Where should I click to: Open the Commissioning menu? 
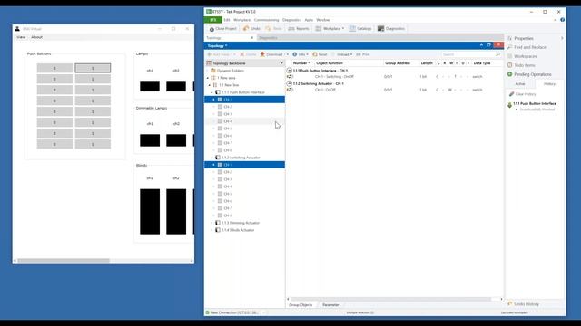point(266,20)
